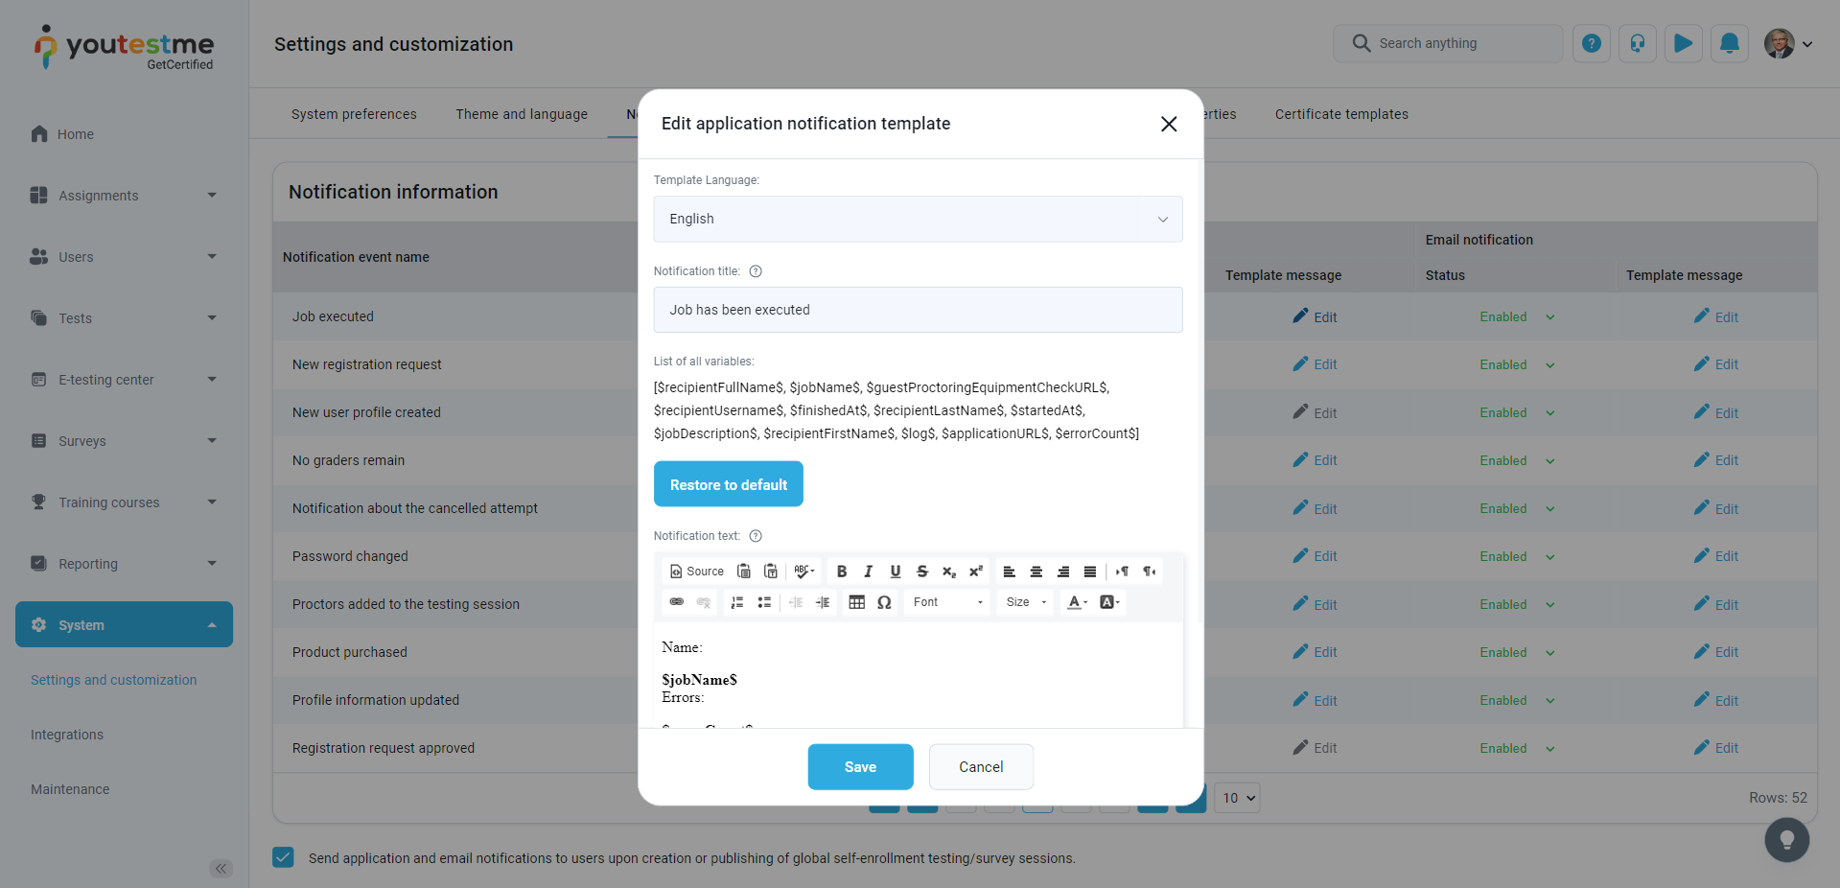Apply strikethrough formatting to text
Screen dimensions: 1840x888
tap(922, 572)
